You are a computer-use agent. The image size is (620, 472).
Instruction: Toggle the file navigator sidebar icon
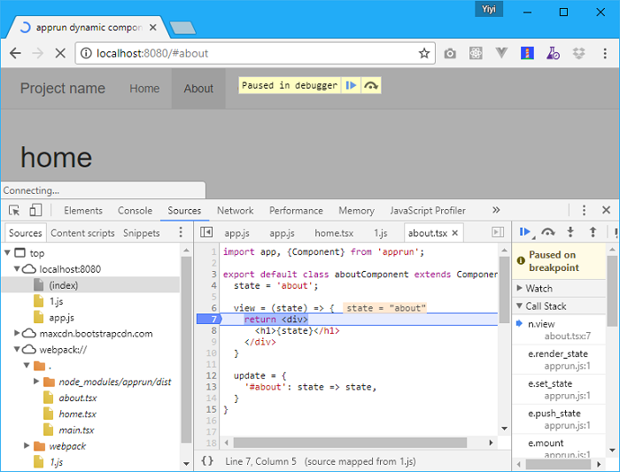206,233
